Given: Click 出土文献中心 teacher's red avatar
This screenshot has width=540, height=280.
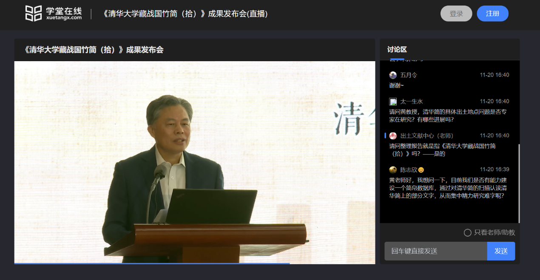Looking at the screenshot, I should point(393,136).
